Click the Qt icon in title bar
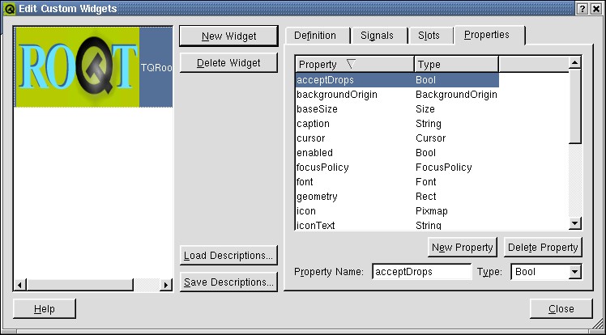Screen dimensions: 606x335 (x=9, y=9)
